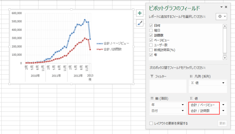Screen dimensions: 235x134
Task: Click the フィルター area box
Action: click(x=168, y=86)
